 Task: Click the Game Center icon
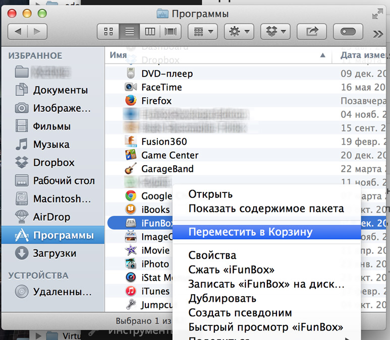coord(131,155)
